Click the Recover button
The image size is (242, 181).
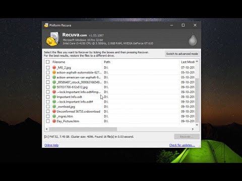coord(187,137)
